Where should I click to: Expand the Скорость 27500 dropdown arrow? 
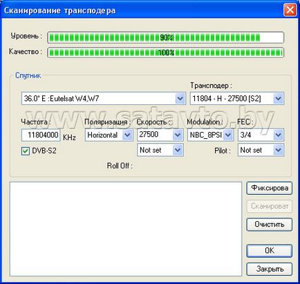(178, 135)
